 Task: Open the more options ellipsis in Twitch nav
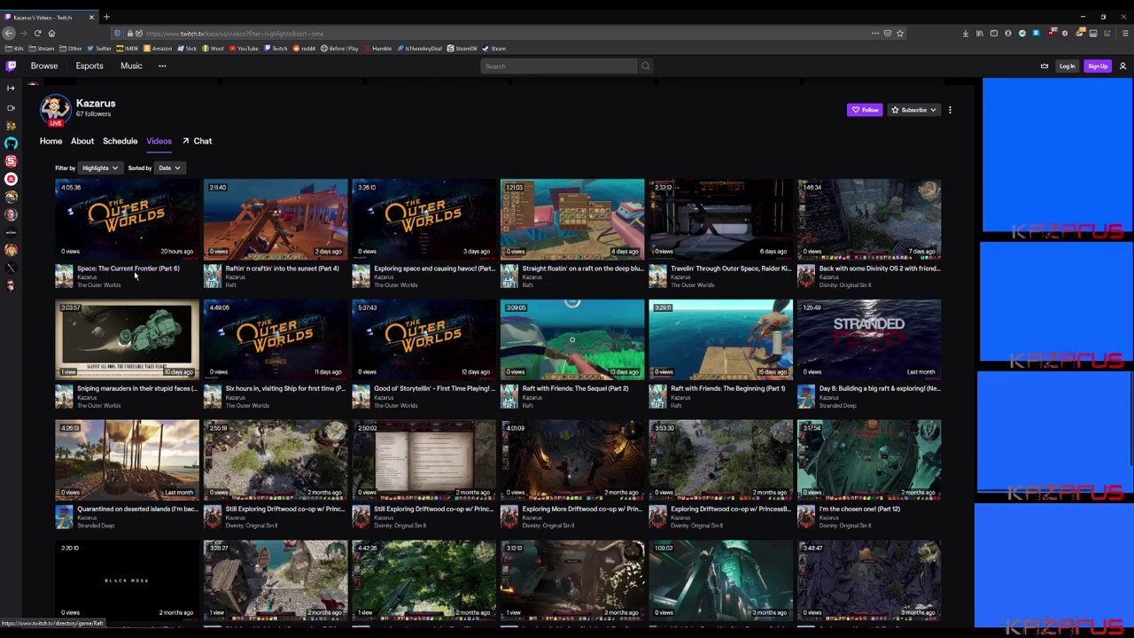(162, 66)
